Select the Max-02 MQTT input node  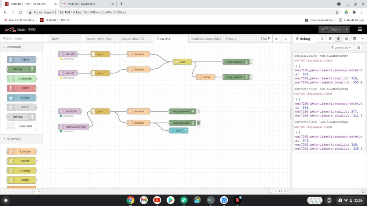[68, 54]
